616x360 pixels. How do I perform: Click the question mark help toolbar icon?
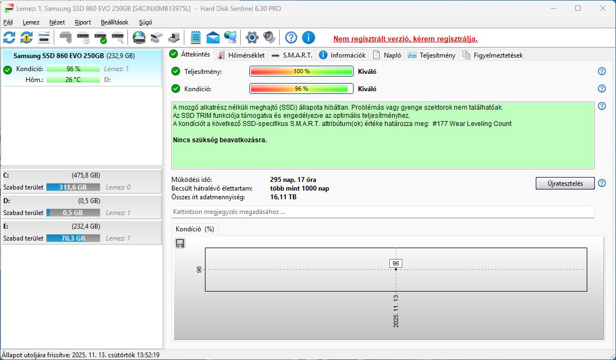pyautogui.click(x=291, y=38)
